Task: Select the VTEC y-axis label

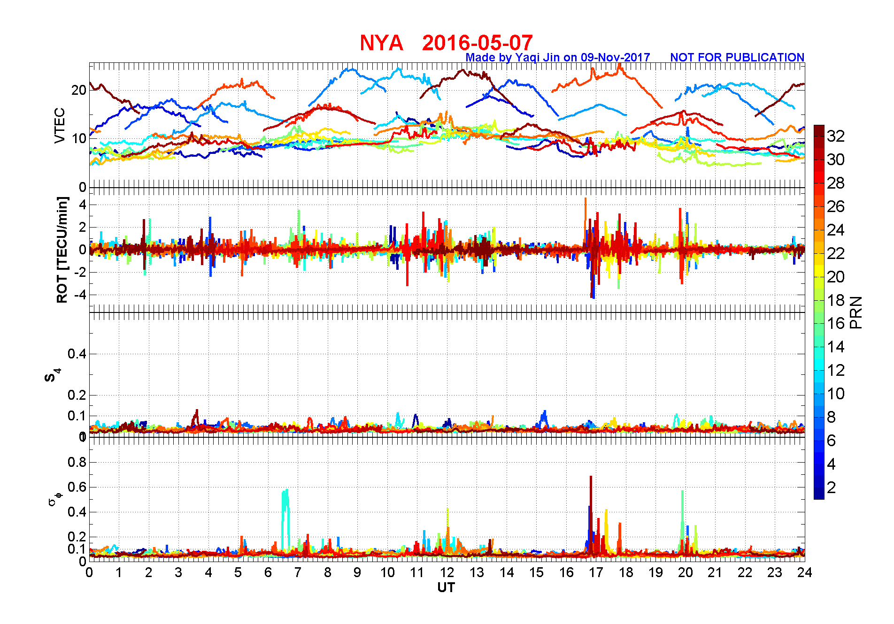Action: [60, 125]
